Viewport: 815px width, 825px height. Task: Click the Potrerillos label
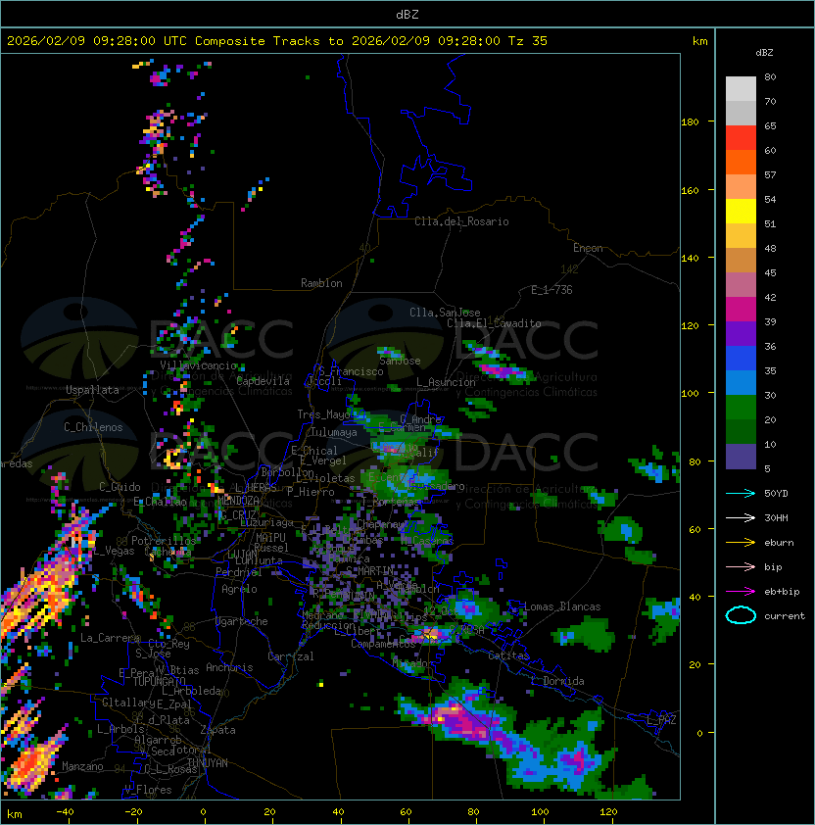pos(164,541)
